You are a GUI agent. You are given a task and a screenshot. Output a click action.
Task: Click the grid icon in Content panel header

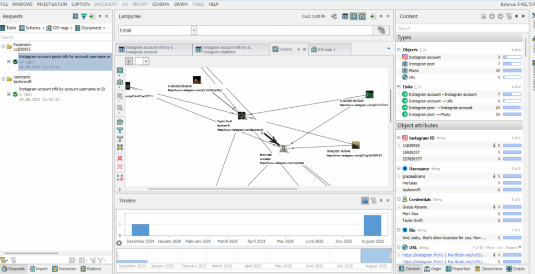pyautogui.click(x=483, y=16)
